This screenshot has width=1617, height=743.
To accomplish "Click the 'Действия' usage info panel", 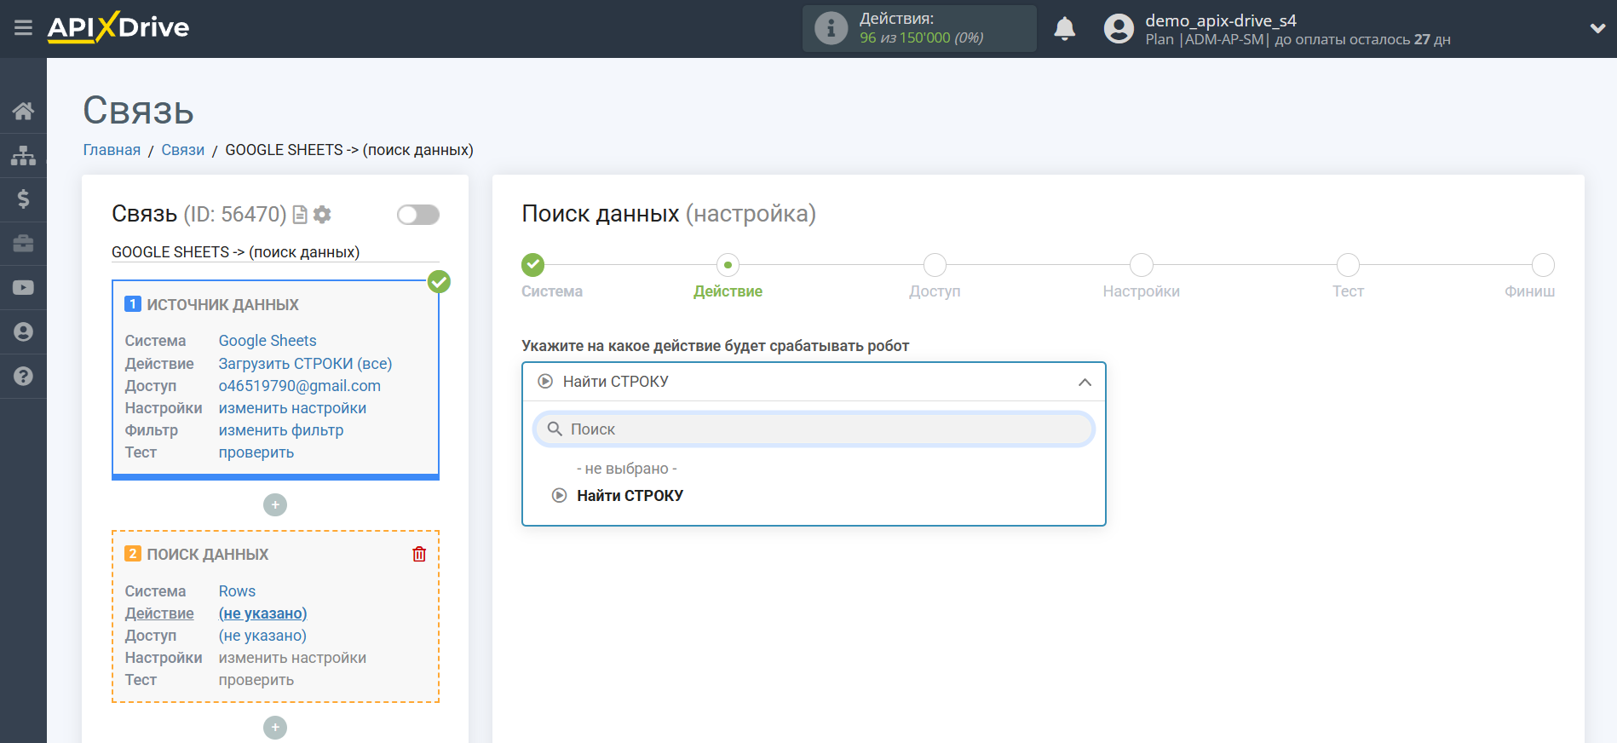I will click(x=918, y=29).
